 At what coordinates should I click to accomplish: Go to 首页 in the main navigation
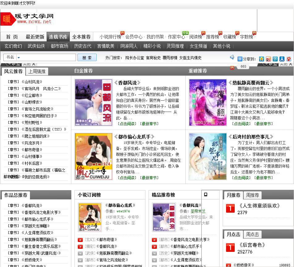12,37
